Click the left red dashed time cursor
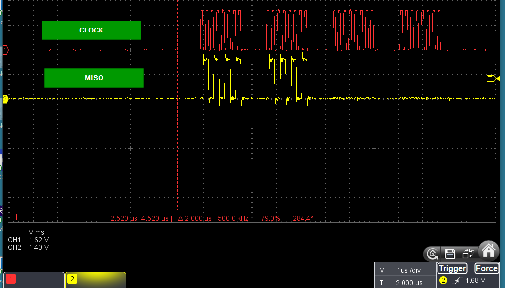The image size is (505, 288). point(178,123)
